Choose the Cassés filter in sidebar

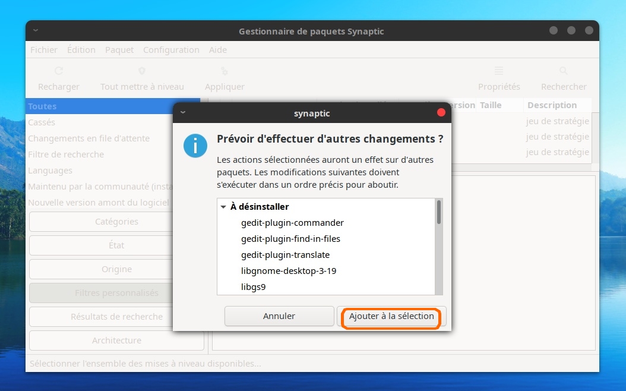click(42, 122)
